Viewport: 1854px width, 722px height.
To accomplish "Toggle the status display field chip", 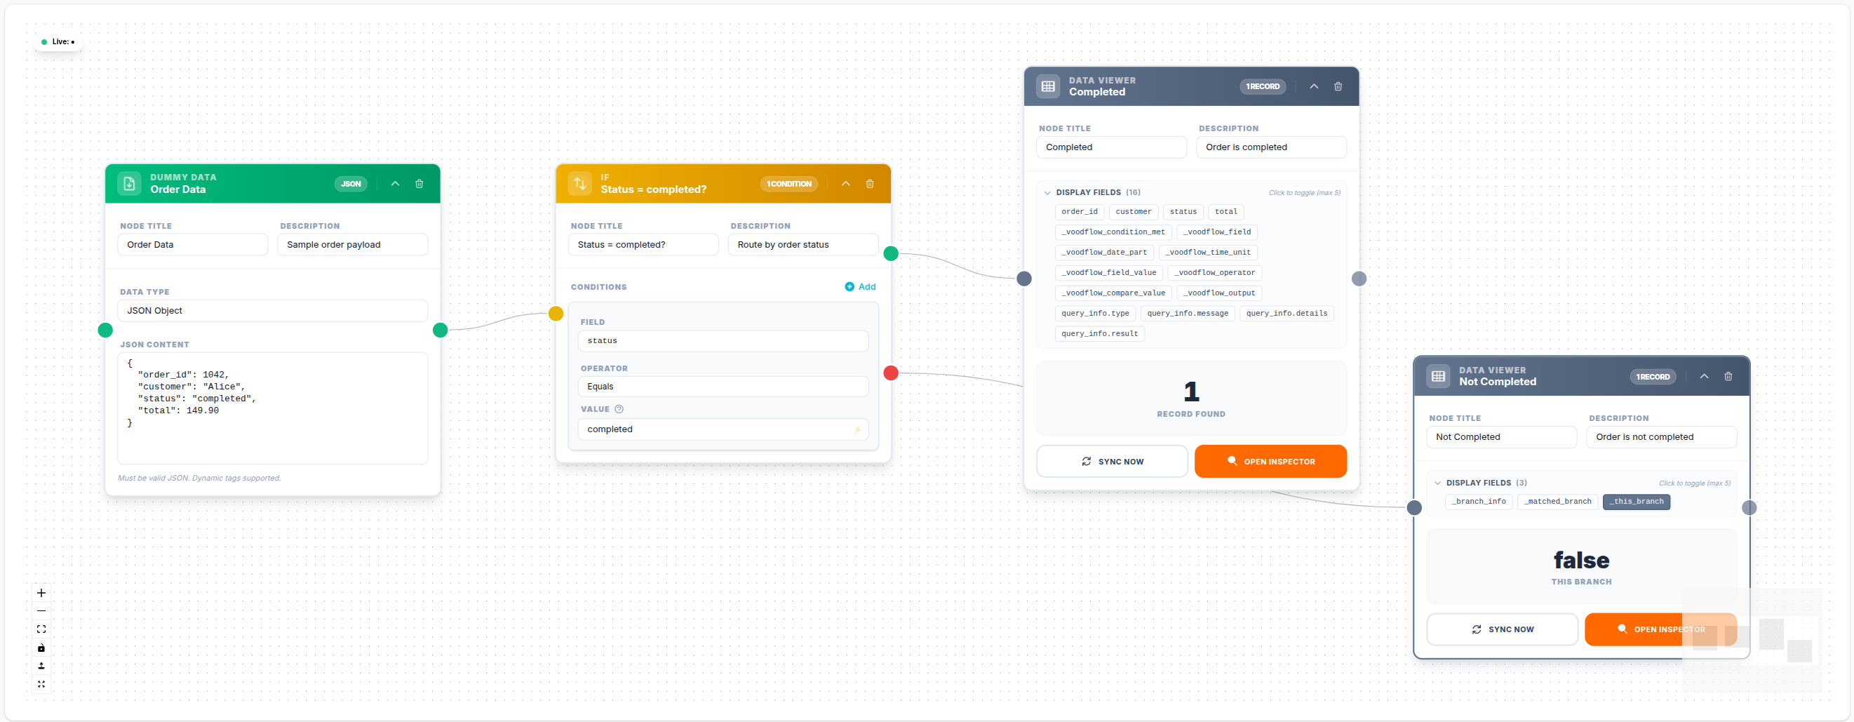I will (x=1183, y=211).
